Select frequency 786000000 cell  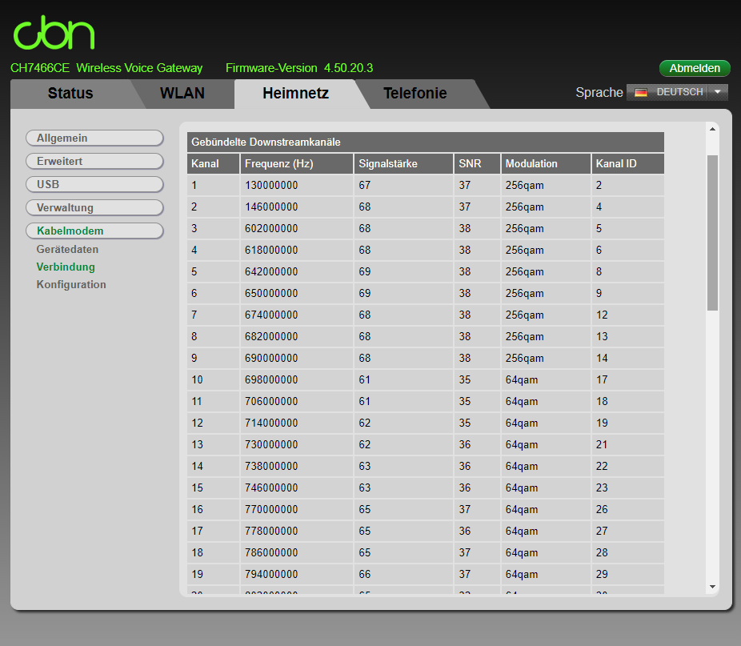coord(297,552)
